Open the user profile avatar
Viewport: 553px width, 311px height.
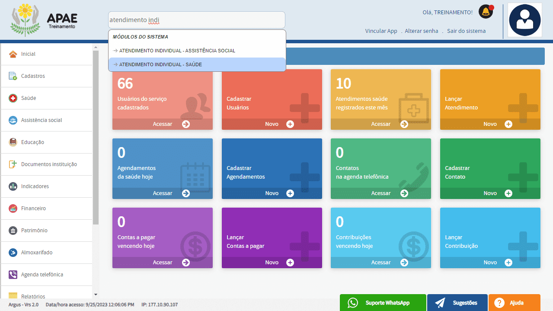(x=525, y=20)
